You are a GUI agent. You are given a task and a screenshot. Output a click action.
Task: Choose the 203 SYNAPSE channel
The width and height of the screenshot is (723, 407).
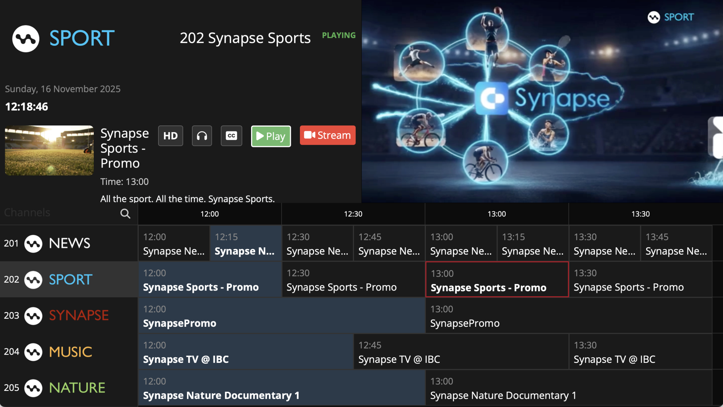69,315
